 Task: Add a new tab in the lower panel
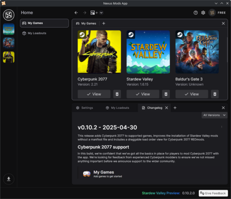[175, 108]
